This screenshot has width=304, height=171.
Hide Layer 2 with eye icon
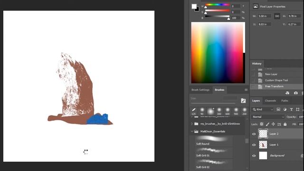254,134
